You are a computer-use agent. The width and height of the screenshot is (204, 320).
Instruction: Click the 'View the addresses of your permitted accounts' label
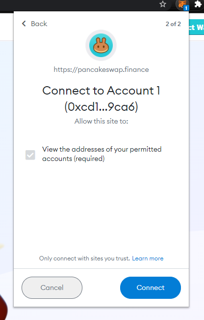click(102, 154)
